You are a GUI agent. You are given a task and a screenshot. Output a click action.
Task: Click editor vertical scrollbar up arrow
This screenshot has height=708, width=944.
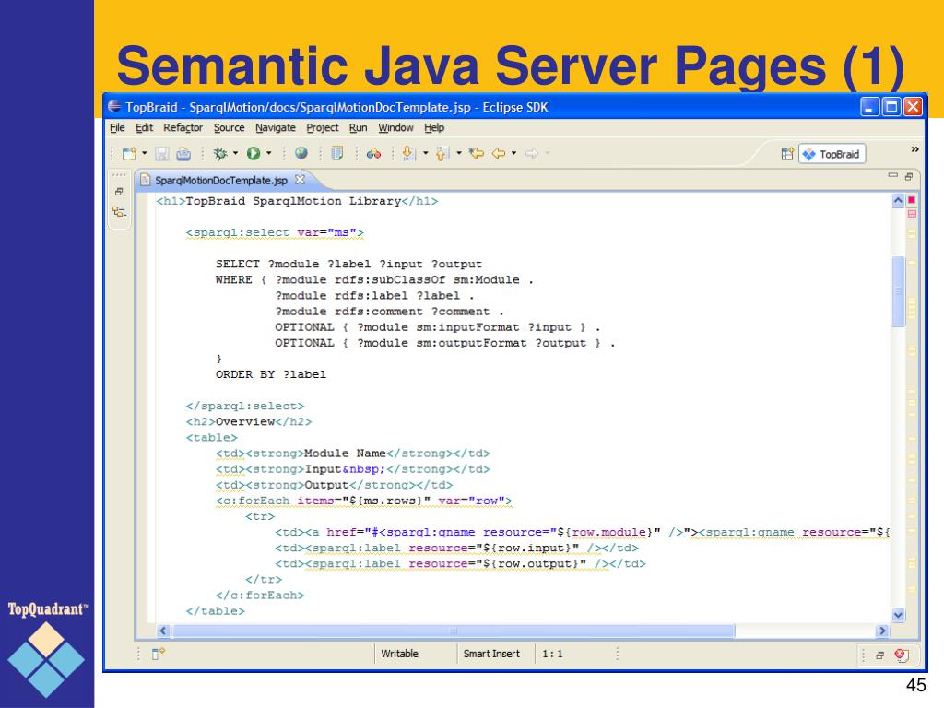[898, 200]
